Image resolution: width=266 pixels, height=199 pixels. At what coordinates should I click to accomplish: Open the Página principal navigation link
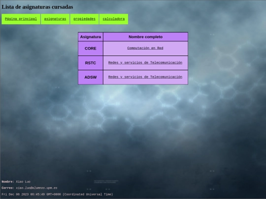pos(21,19)
